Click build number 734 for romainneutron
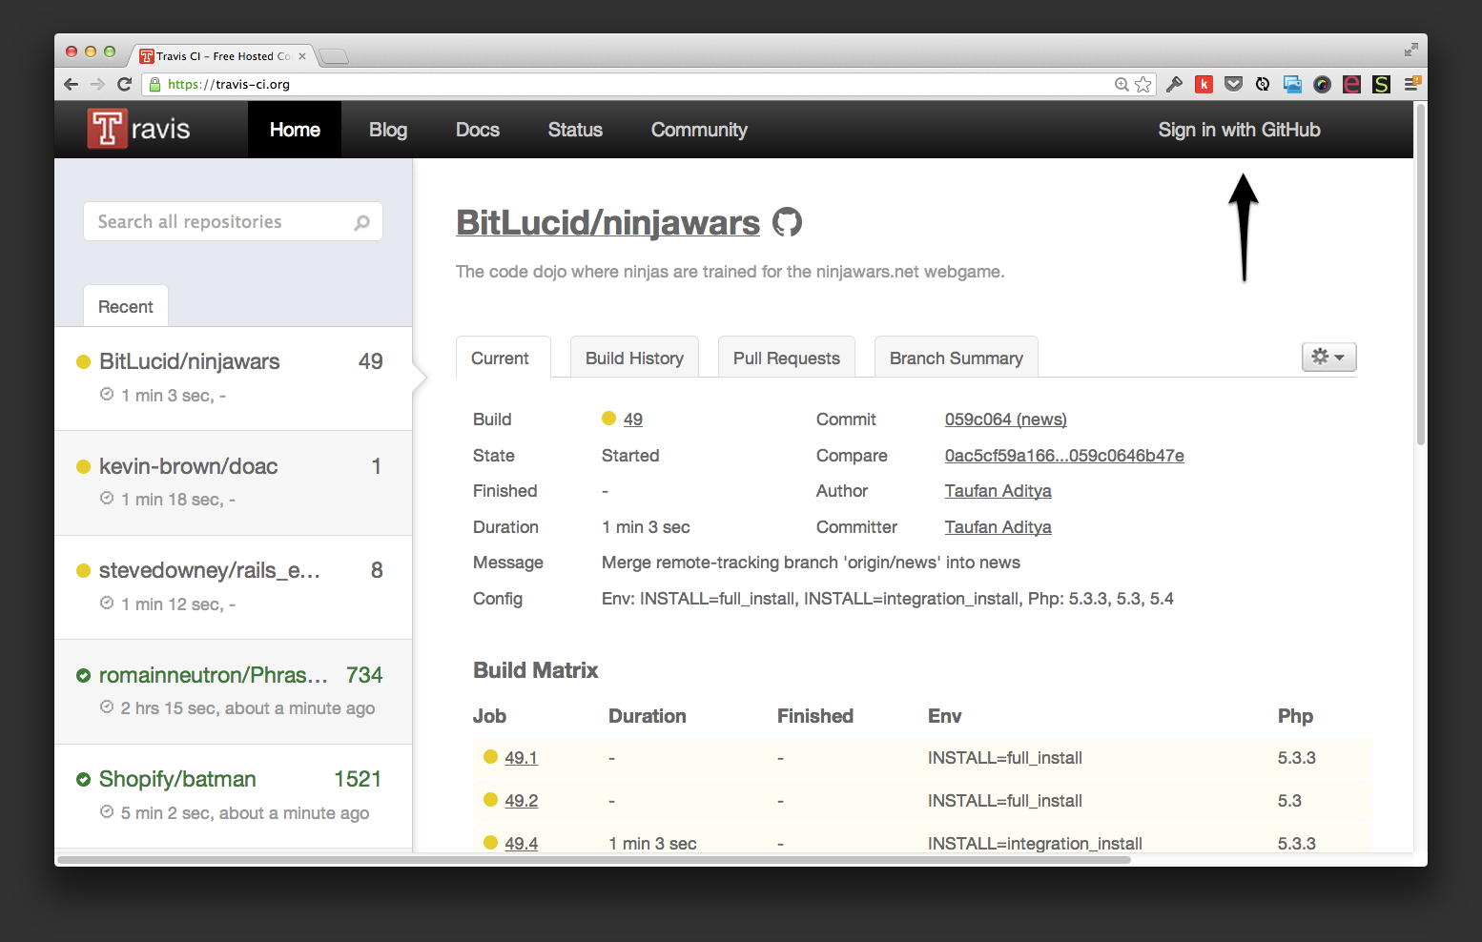 click(x=364, y=675)
